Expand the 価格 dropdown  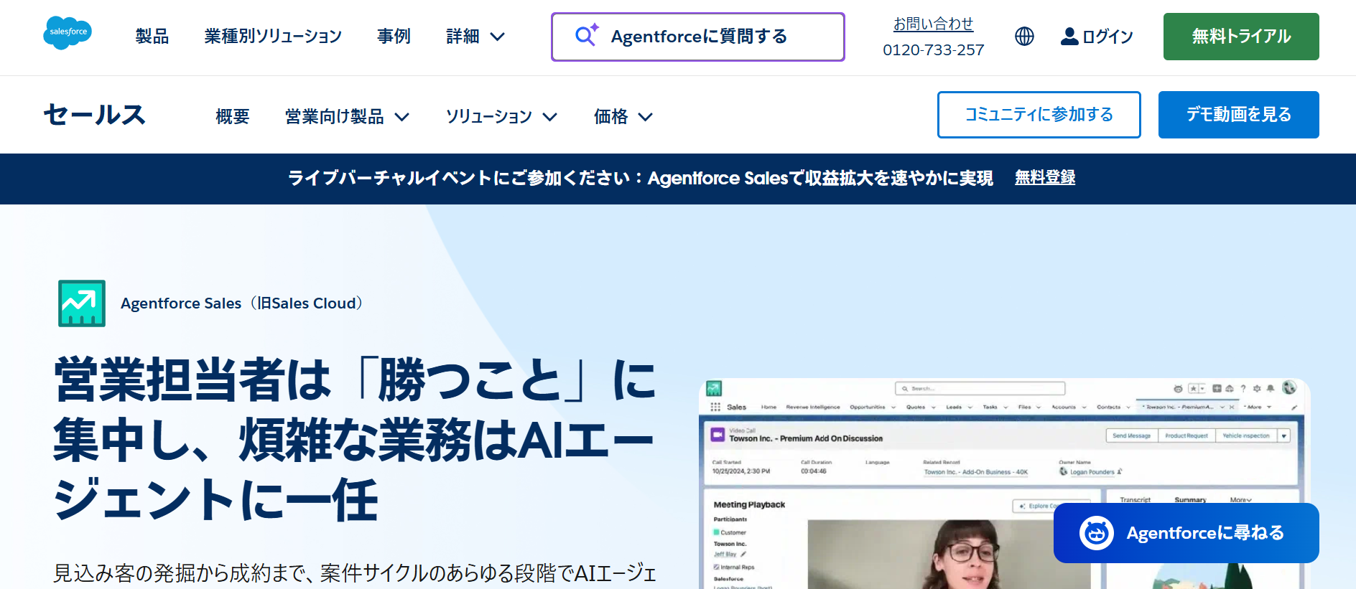tap(623, 116)
